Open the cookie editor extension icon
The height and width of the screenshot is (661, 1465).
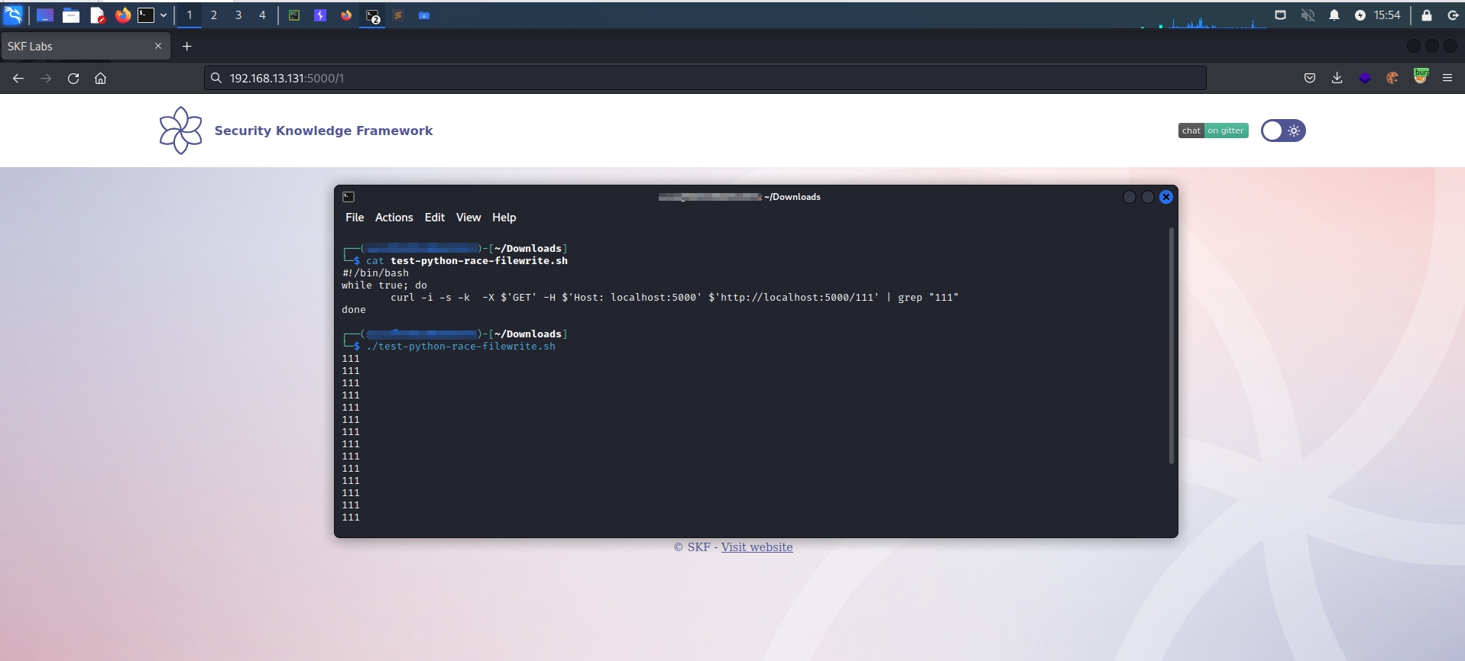coord(1392,78)
